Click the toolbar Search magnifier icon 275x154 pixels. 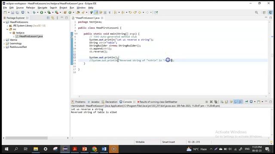(x=257, y=12)
